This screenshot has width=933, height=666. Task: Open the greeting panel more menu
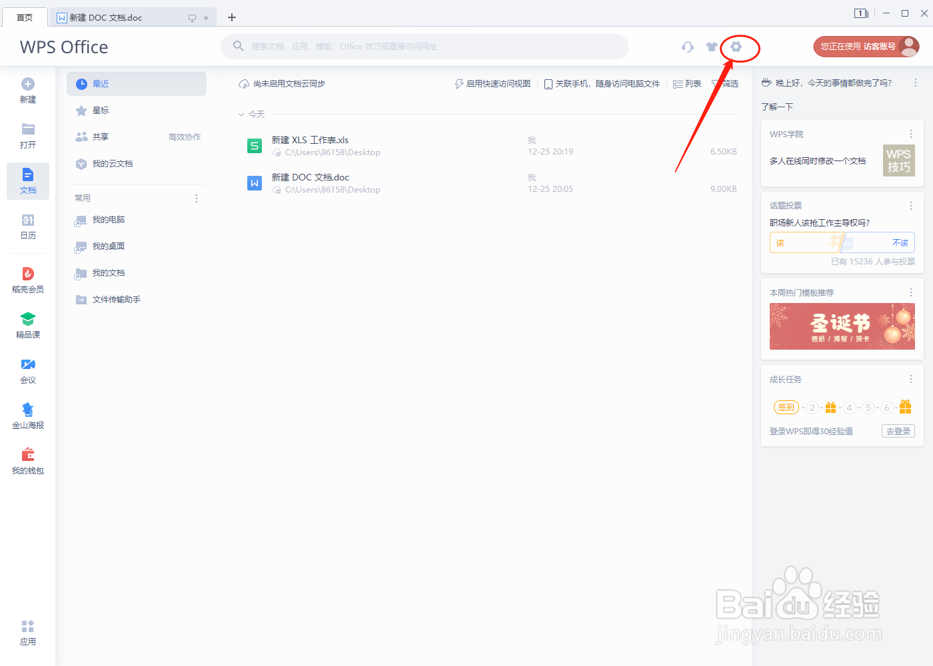915,83
